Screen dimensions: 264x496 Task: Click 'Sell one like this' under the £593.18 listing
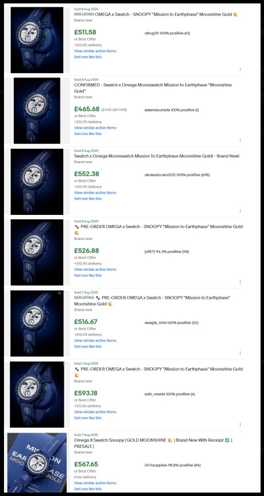88,418
